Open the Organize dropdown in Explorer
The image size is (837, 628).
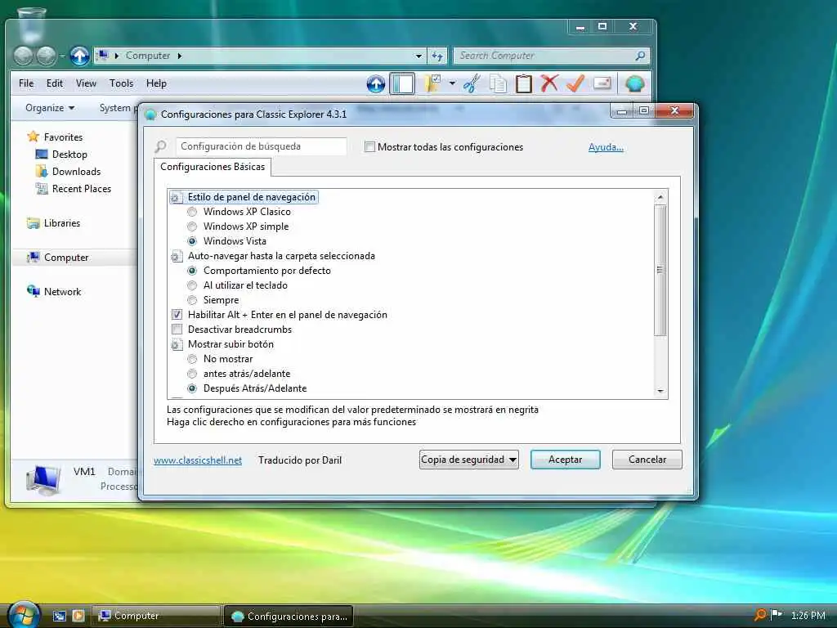pos(50,108)
